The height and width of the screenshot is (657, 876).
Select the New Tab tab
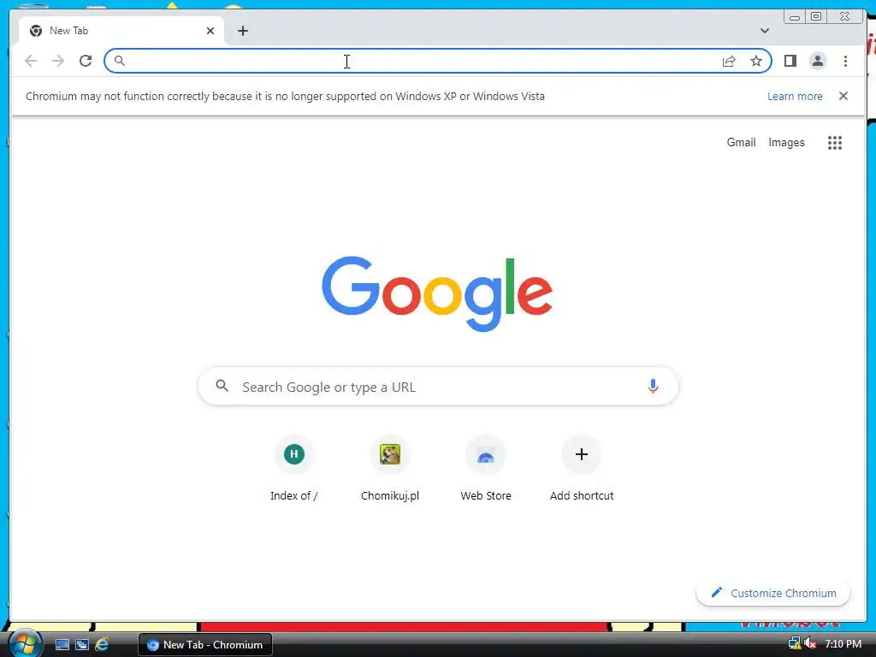click(x=121, y=31)
